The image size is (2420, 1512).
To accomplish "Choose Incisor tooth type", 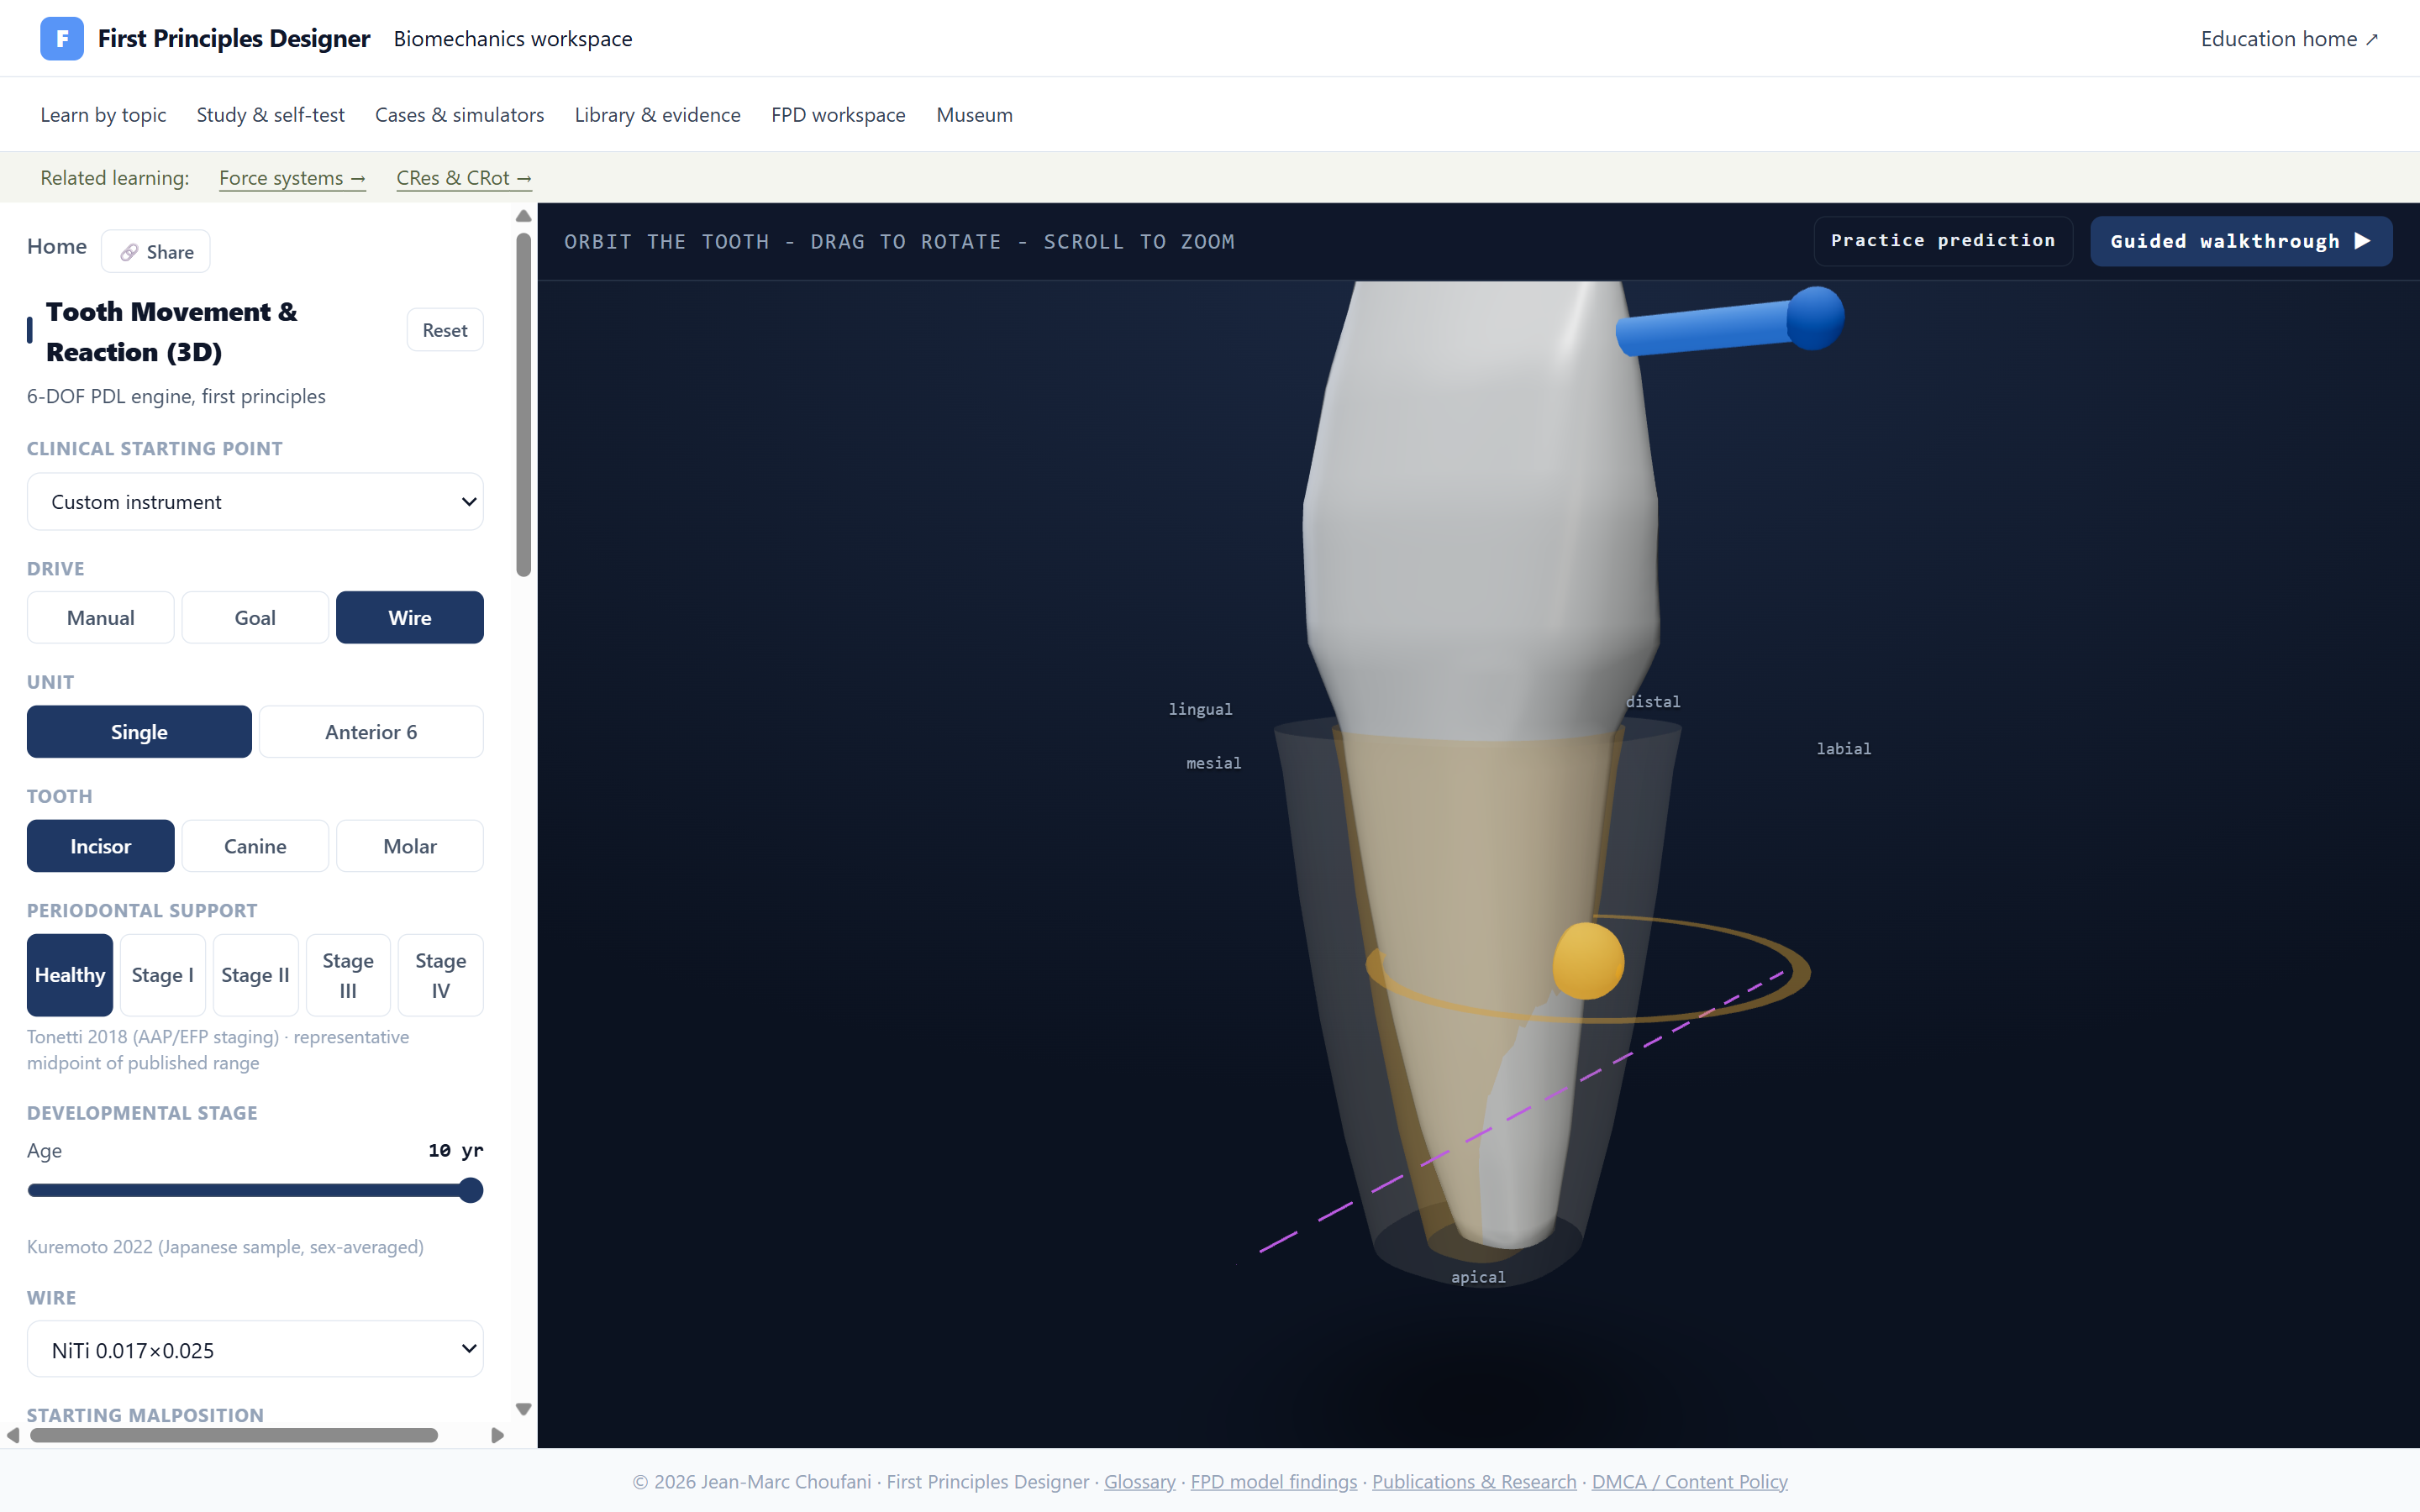I will click(x=101, y=845).
